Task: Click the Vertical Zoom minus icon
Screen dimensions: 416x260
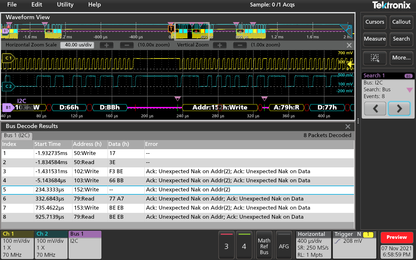Action: (240, 45)
